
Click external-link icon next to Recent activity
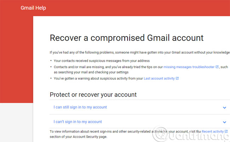[226, 131]
